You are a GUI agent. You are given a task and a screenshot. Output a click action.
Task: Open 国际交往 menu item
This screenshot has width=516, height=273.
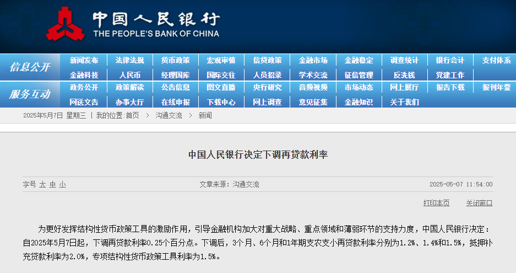[221, 75]
